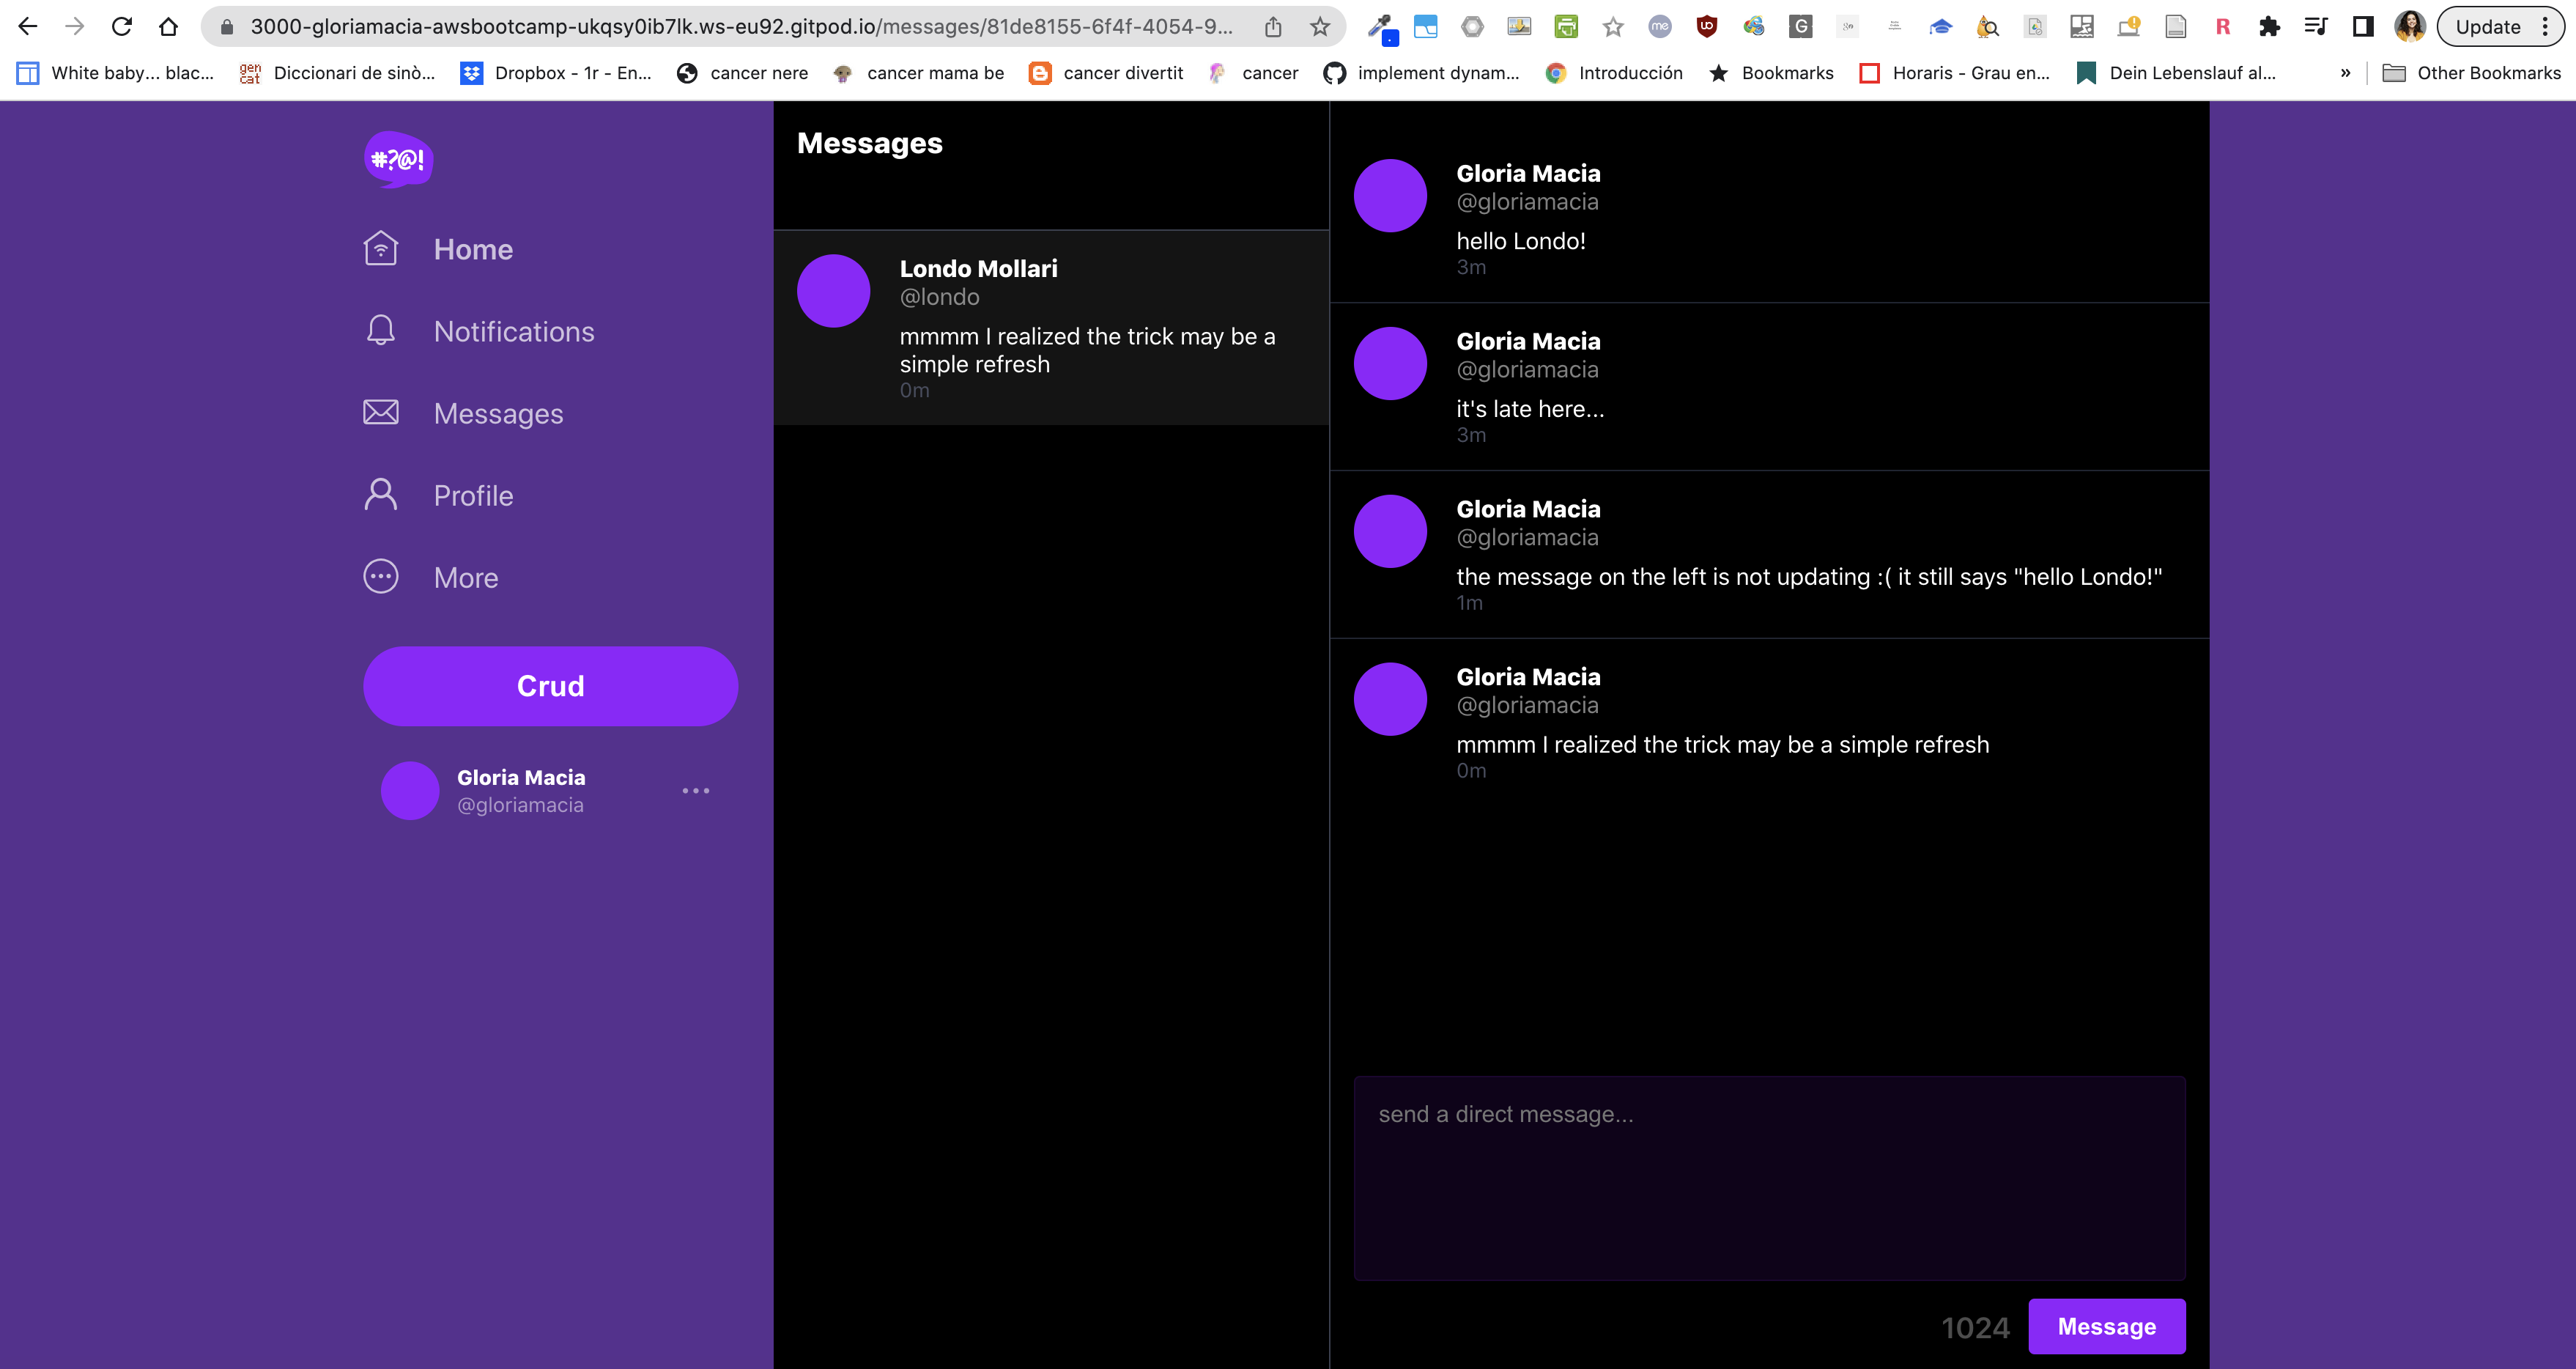Reload the current page
This screenshot has width=2576, height=1369.
point(121,26)
